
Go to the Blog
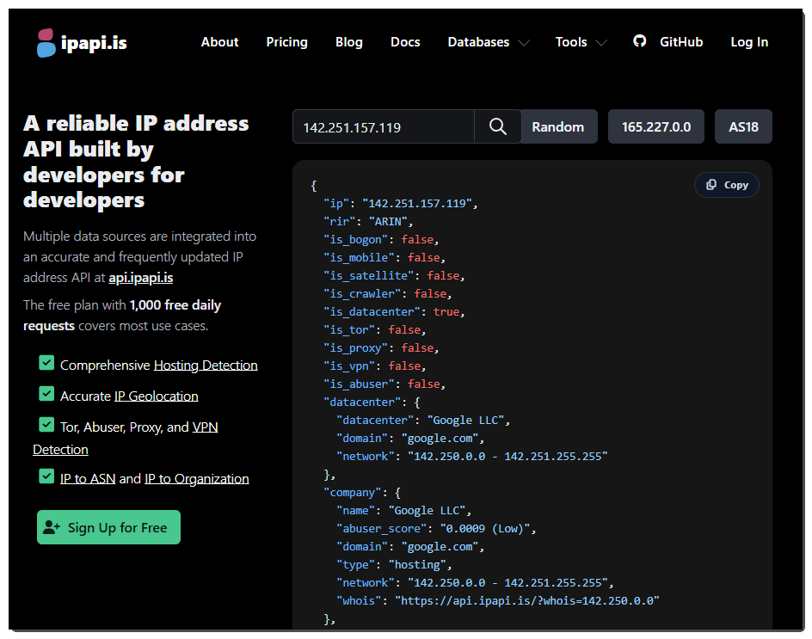point(349,42)
